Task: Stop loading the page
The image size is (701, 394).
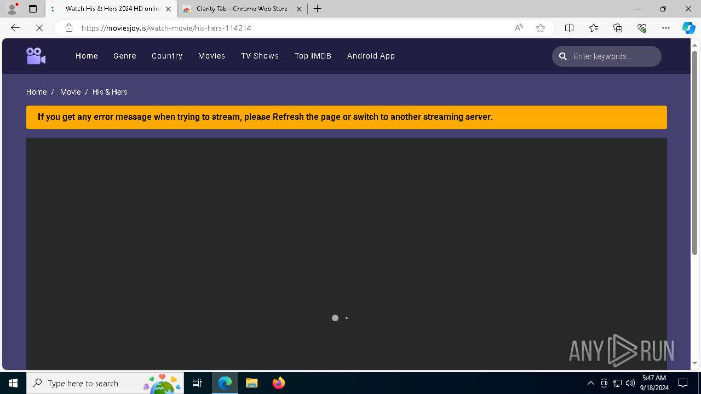Action: click(x=39, y=28)
